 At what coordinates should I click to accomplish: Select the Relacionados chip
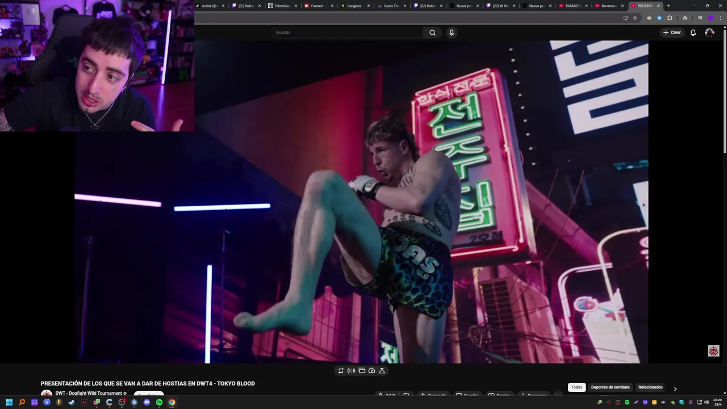(x=650, y=387)
